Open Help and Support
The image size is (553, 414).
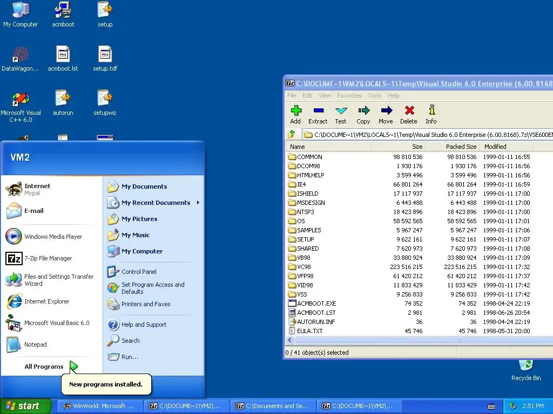pyautogui.click(x=154, y=324)
